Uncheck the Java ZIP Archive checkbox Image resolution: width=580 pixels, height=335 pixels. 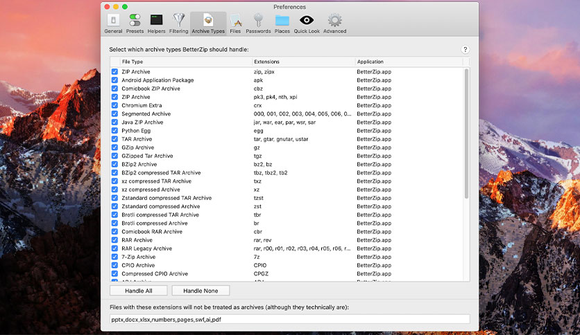point(114,122)
